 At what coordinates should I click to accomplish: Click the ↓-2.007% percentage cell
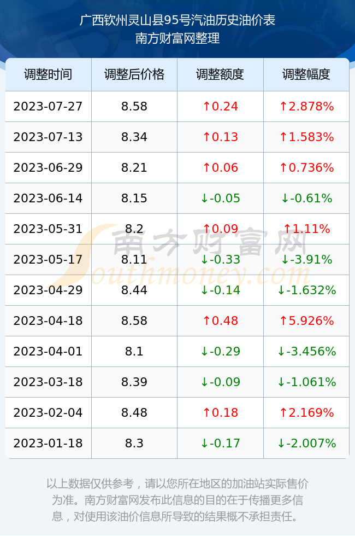click(306, 444)
